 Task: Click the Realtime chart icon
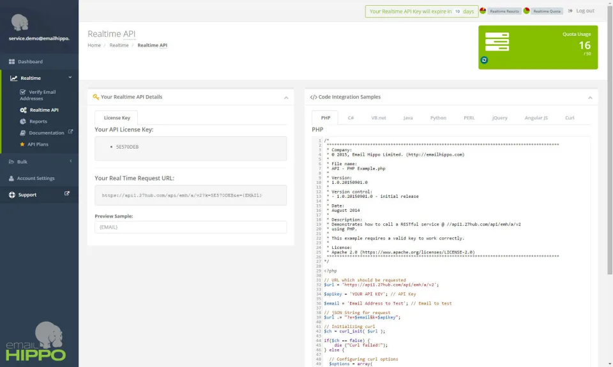point(13,78)
